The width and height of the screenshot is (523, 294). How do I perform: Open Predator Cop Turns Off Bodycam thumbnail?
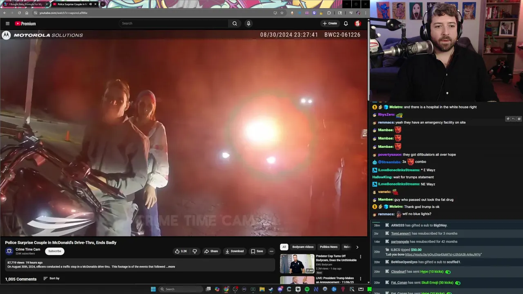297,264
